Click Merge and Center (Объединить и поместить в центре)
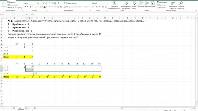This screenshot has width=198, height=111. 76,7
